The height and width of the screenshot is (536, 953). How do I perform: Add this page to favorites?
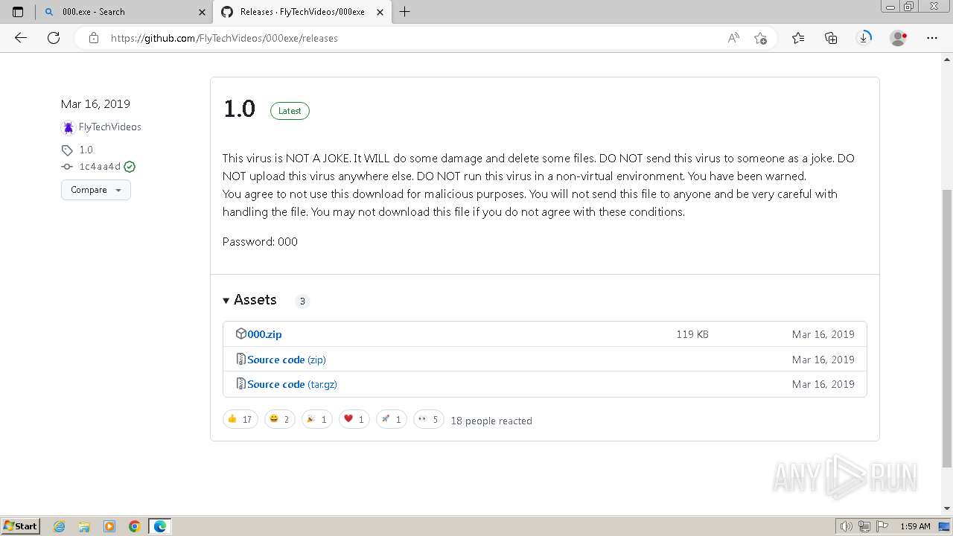point(760,38)
